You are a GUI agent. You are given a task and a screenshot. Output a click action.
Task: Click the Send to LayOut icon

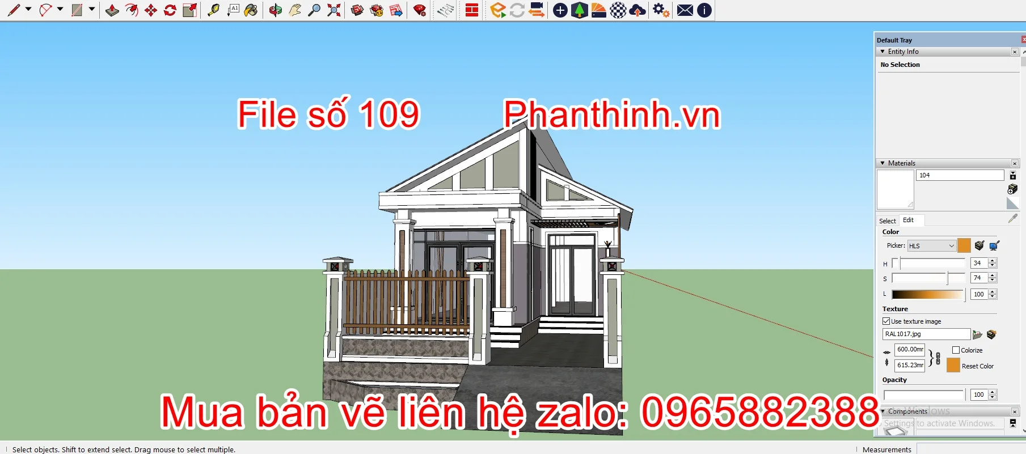(x=396, y=10)
